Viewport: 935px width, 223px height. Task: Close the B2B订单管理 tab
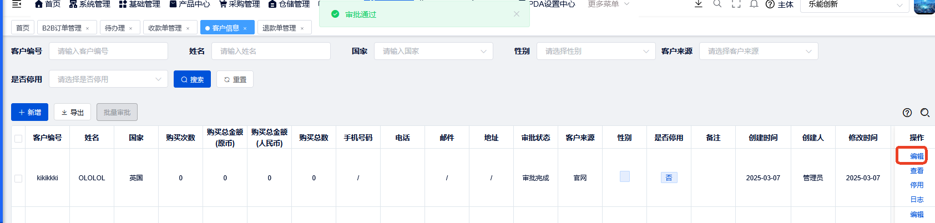point(87,28)
